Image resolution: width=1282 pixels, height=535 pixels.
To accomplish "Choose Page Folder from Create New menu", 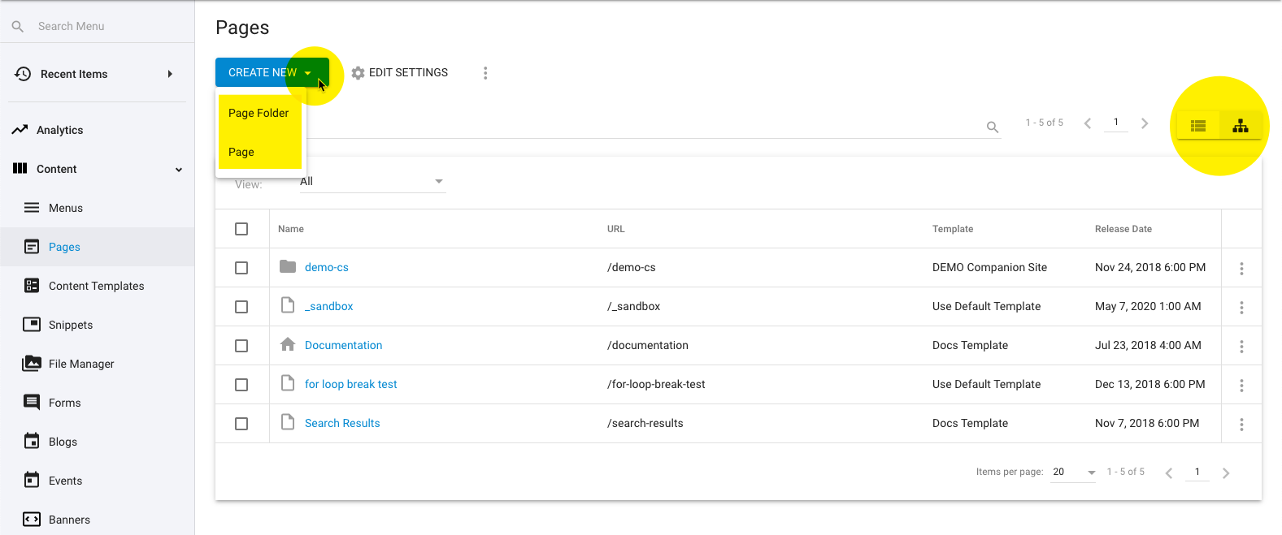I will pyautogui.click(x=259, y=113).
